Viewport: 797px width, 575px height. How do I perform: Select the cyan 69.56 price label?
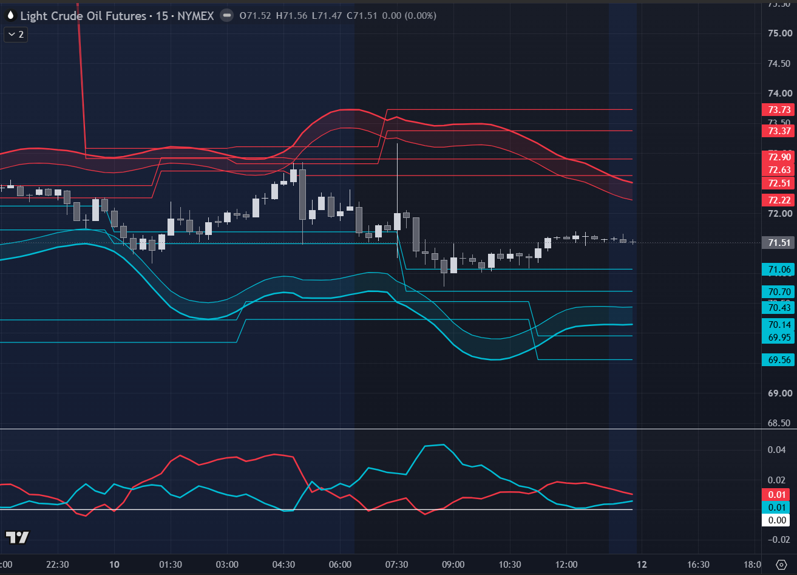coord(779,360)
